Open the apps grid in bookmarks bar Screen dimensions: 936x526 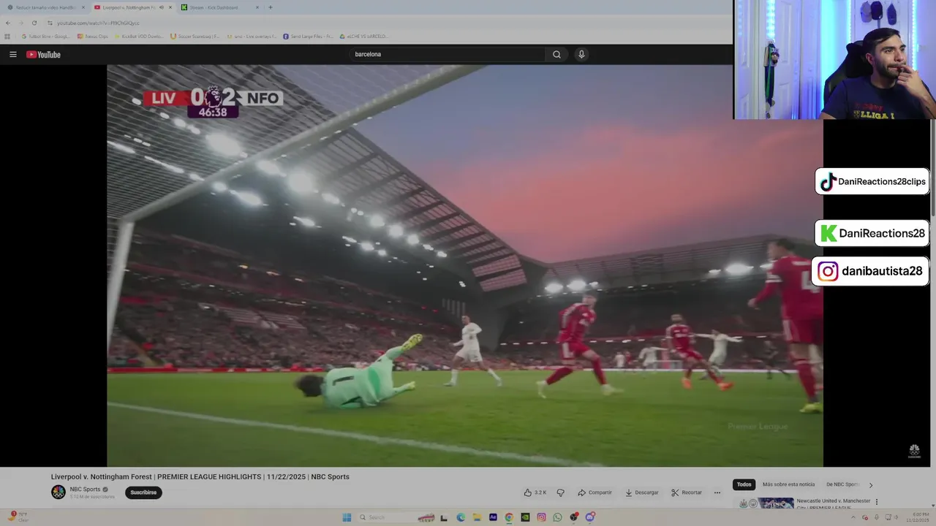[7, 37]
